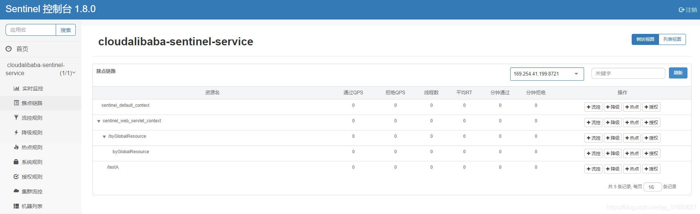Add 流控 rule for sentinel_web_servlet_context
700x214 pixels.
click(x=593, y=123)
